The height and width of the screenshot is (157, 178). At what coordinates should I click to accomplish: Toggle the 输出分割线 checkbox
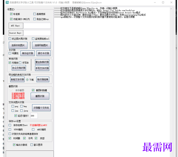[14, 145]
